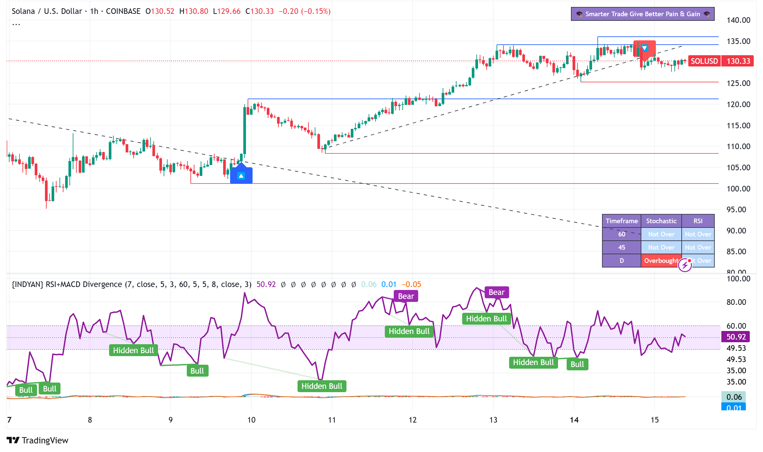Click date 13 on the time axis
The width and height of the screenshot is (763, 452).
[x=493, y=420]
